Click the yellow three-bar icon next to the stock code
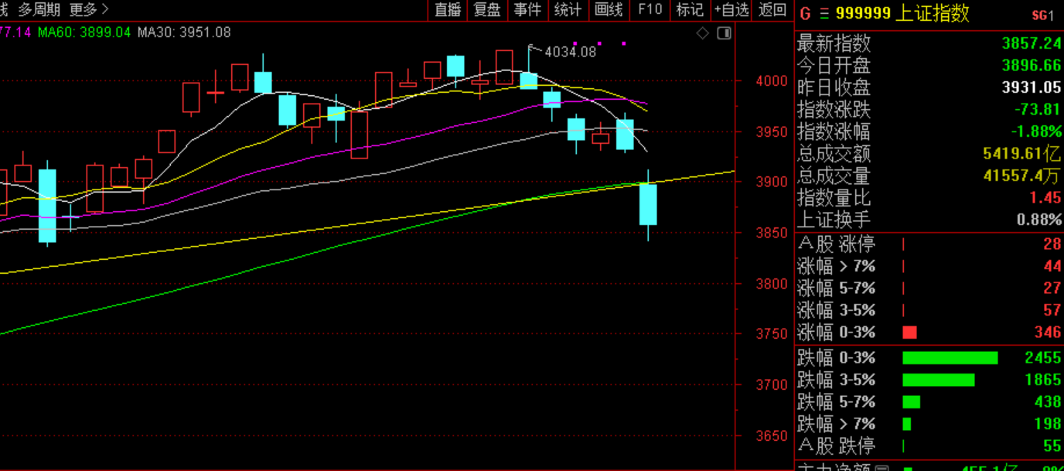This screenshot has height=471, width=1064. pos(824,14)
